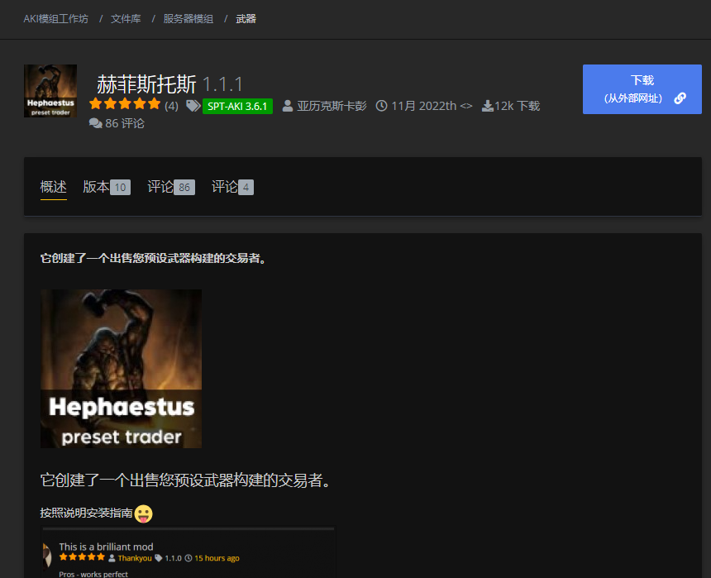711x578 pixels.
Task: Click the review title 'This is a brilliant mod'
Action: (x=106, y=547)
